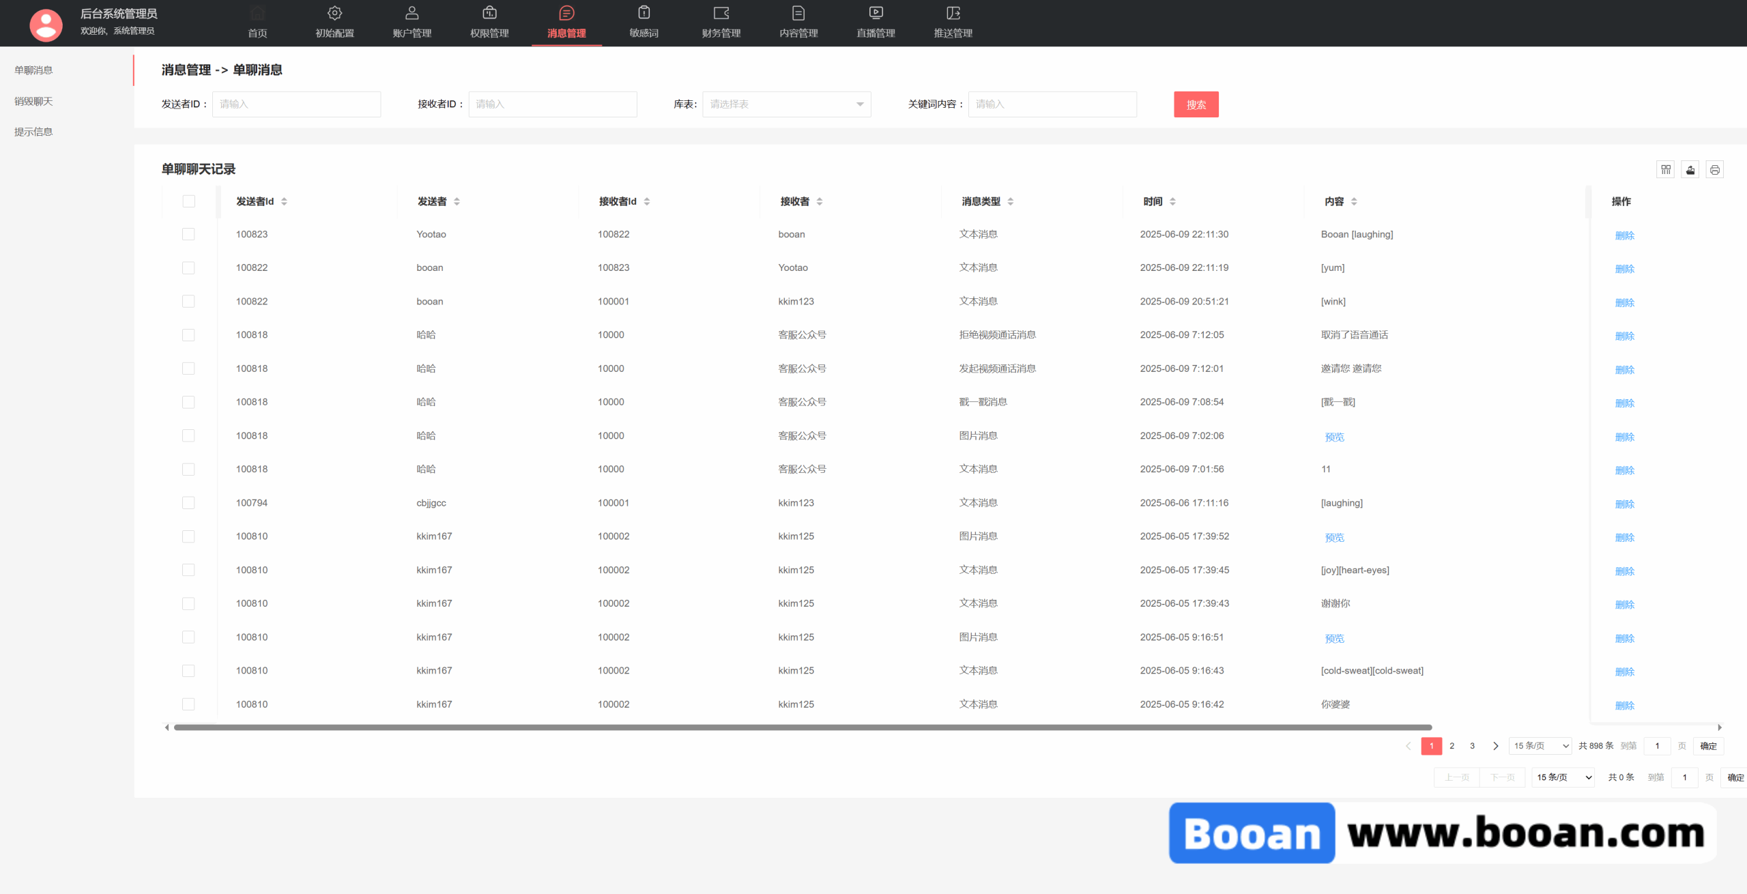Open the 15 条/页 page size dropdown
The image size is (1747, 894).
(x=1541, y=746)
